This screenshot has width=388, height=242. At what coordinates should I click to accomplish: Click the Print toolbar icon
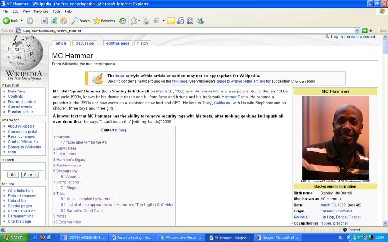[x=145, y=21]
